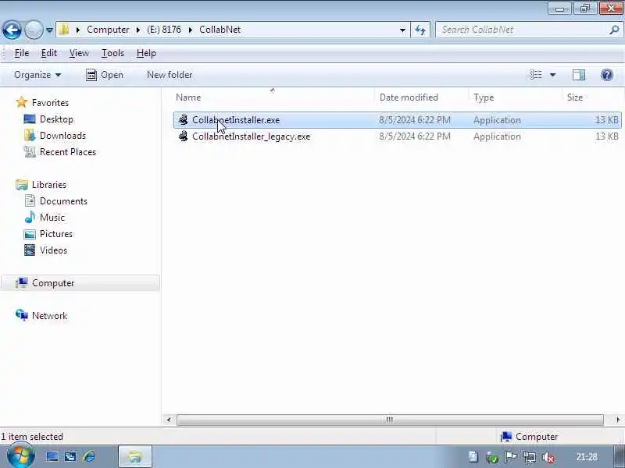This screenshot has height=468, width=625.
Task: Open the Tools menu
Action: [x=112, y=53]
